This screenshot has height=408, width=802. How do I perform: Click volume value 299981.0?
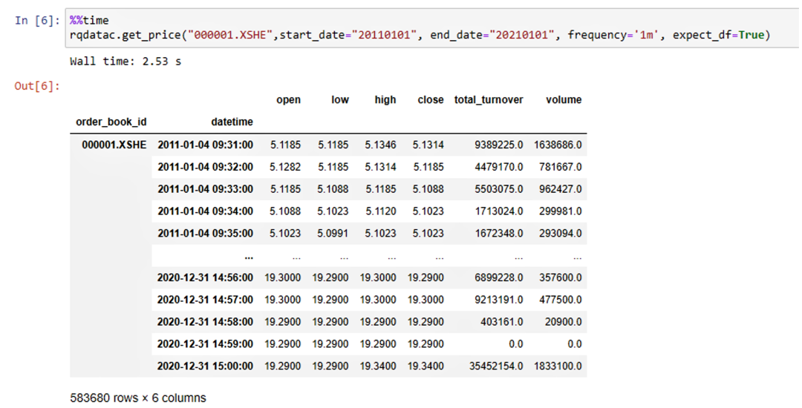tap(561, 211)
